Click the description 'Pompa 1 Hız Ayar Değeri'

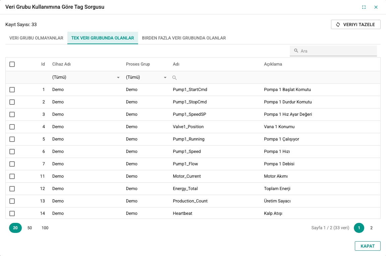click(x=288, y=114)
